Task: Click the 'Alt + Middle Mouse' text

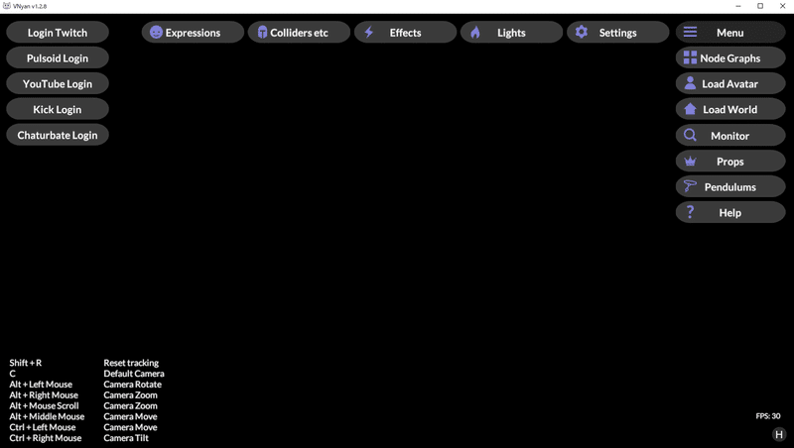Action: pos(47,416)
